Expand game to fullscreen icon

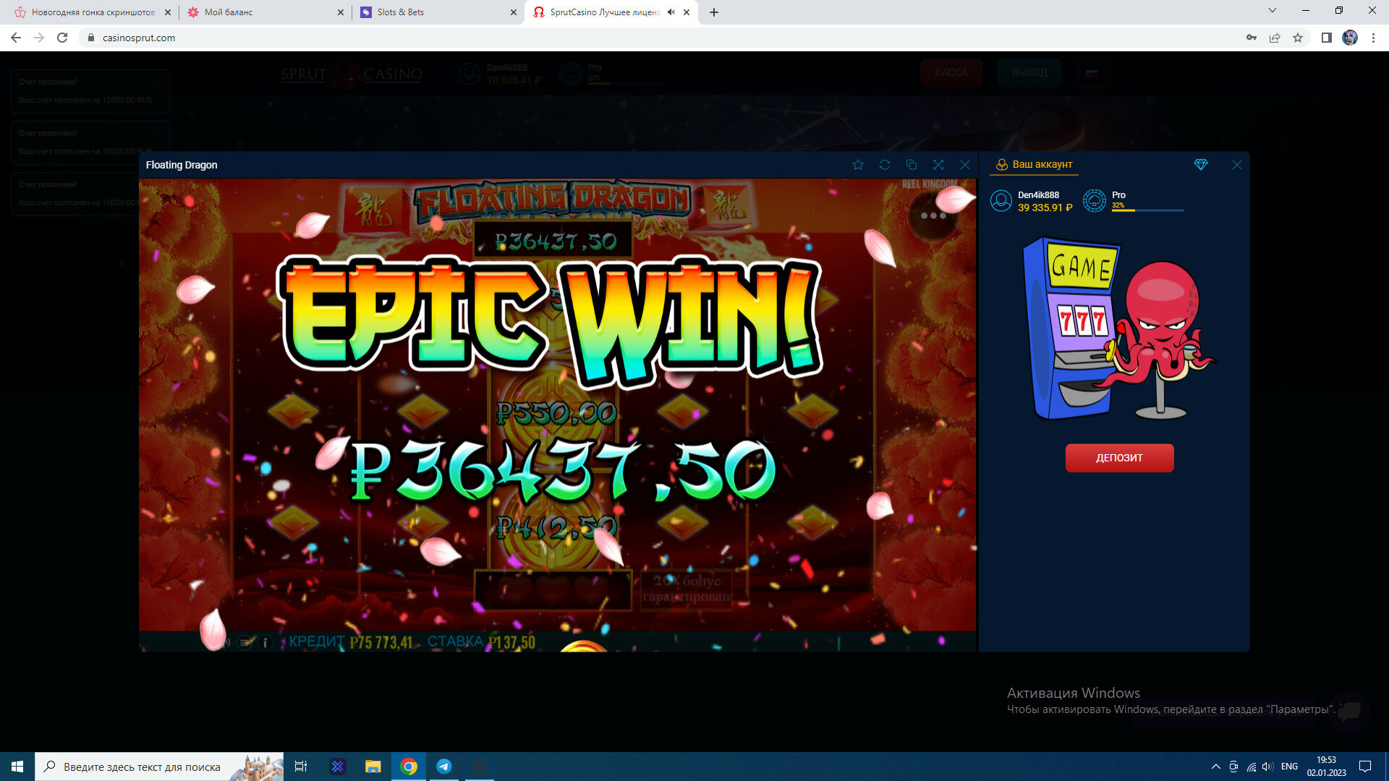pos(938,165)
